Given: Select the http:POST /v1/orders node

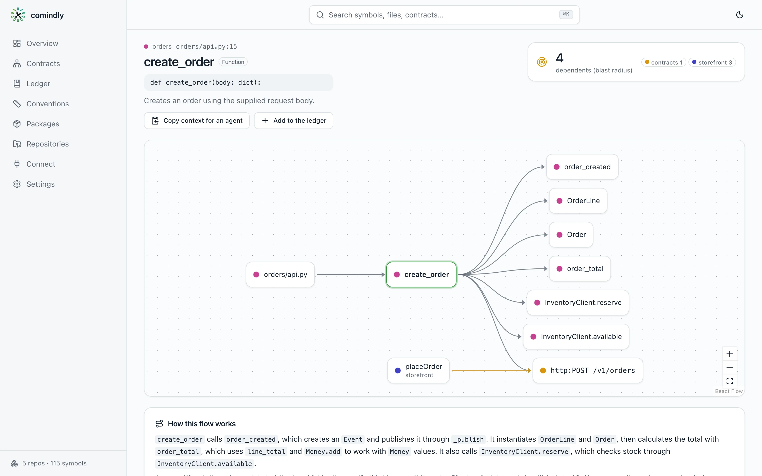Looking at the screenshot, I should (x=588, y=370).
